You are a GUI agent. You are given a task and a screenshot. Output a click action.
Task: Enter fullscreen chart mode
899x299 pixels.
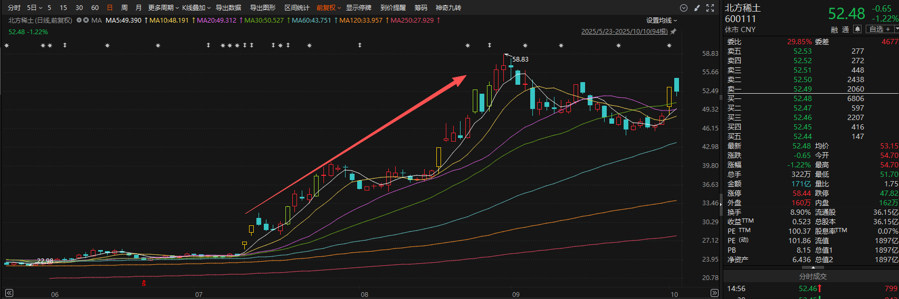(710, 8)
